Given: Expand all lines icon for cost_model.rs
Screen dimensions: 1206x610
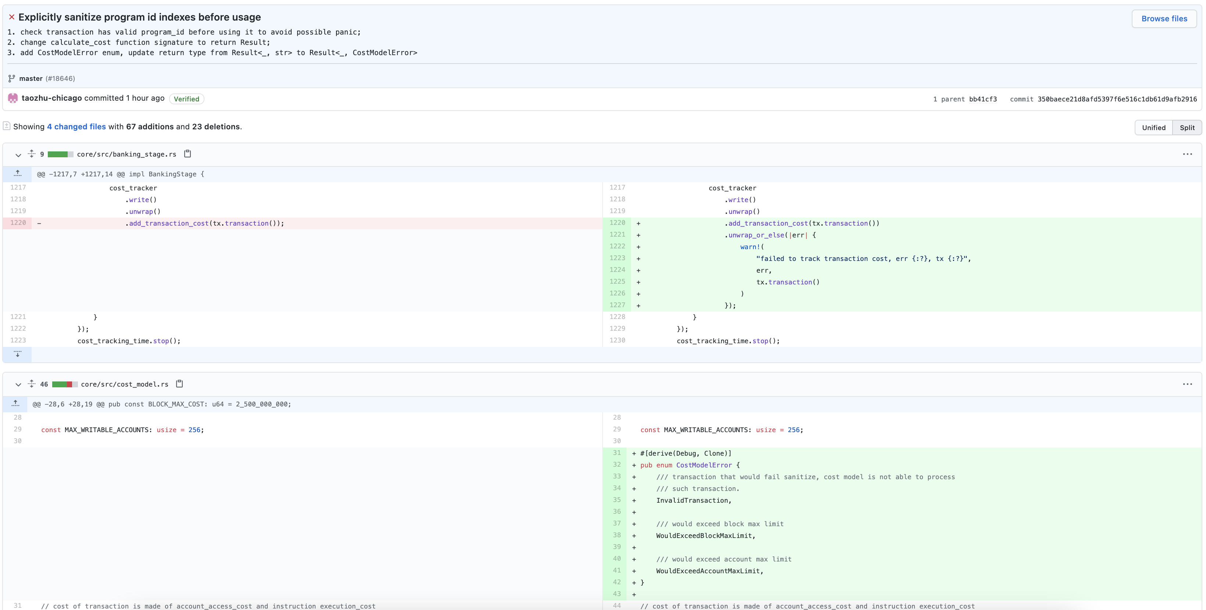Looking at the screenshot, I should pos(31,384).
